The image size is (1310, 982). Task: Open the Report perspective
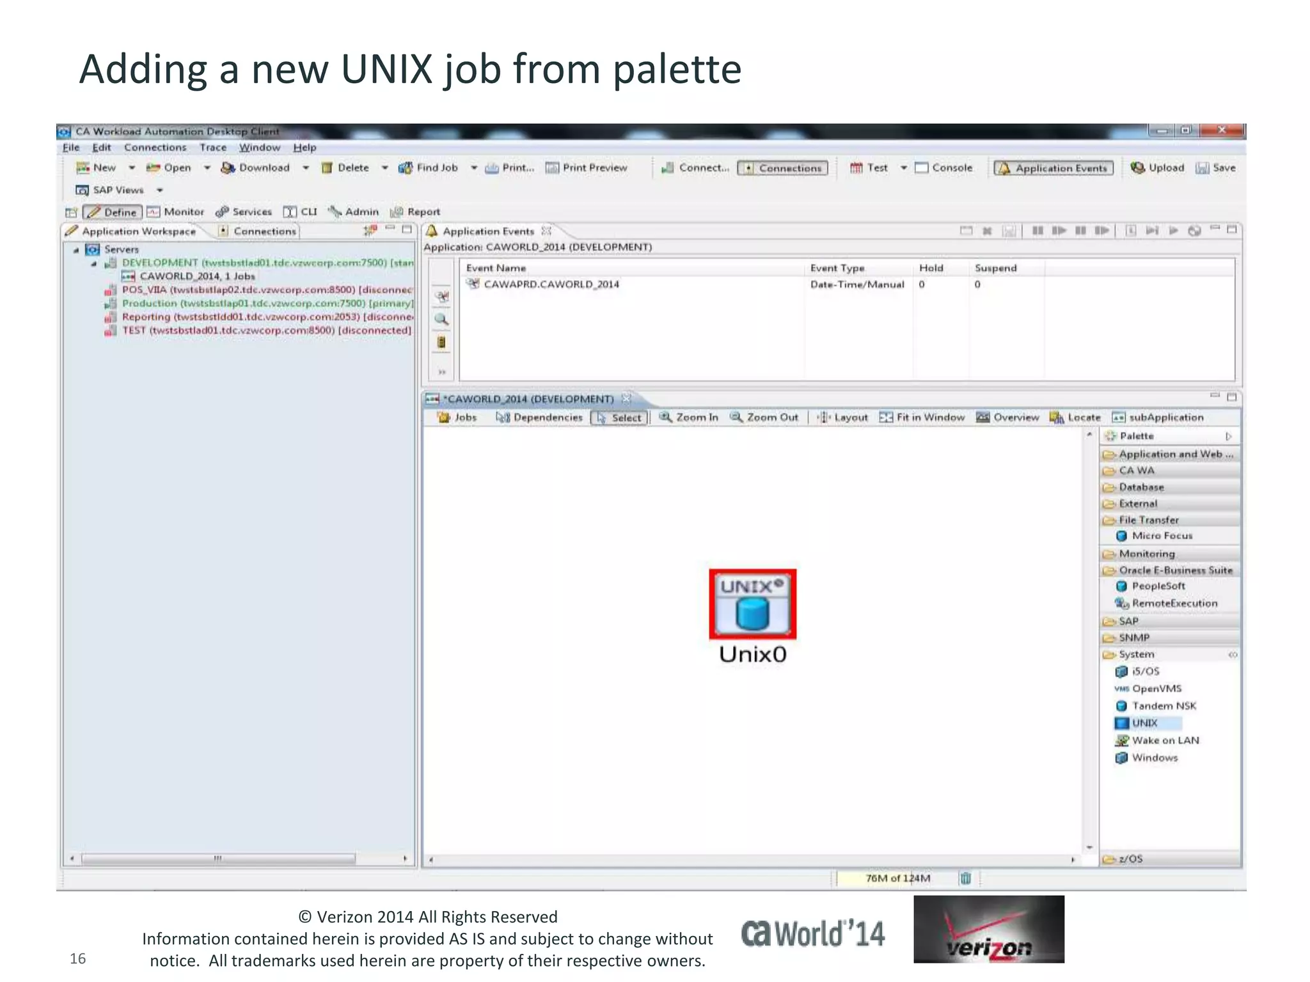coord(415,212)
